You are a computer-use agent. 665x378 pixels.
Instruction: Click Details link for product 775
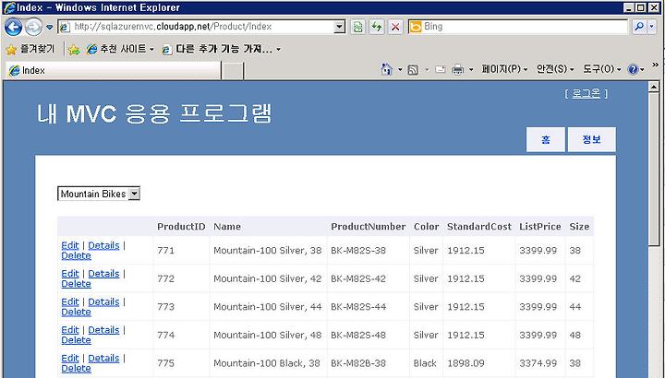point(103,358)
